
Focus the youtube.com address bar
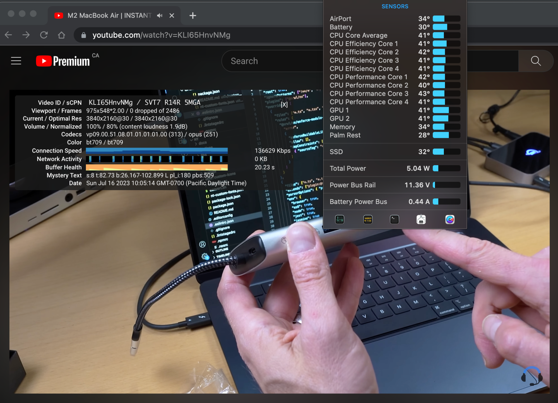tap(198, 35)
